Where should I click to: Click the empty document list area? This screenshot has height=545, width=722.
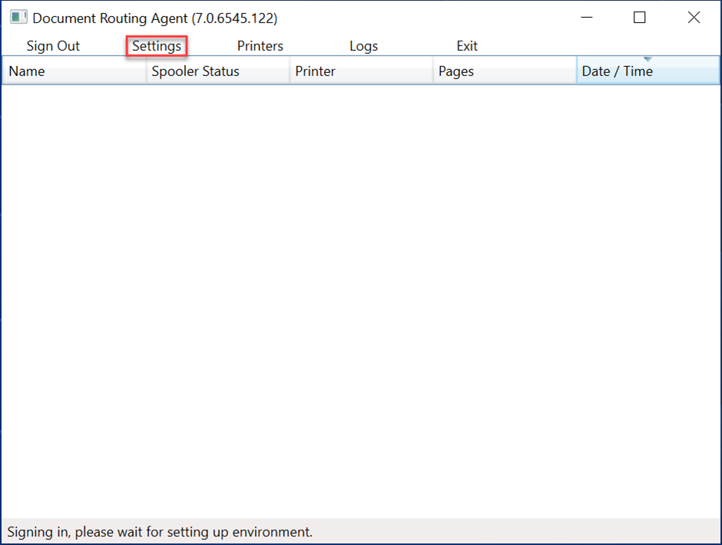pos(361,299)
